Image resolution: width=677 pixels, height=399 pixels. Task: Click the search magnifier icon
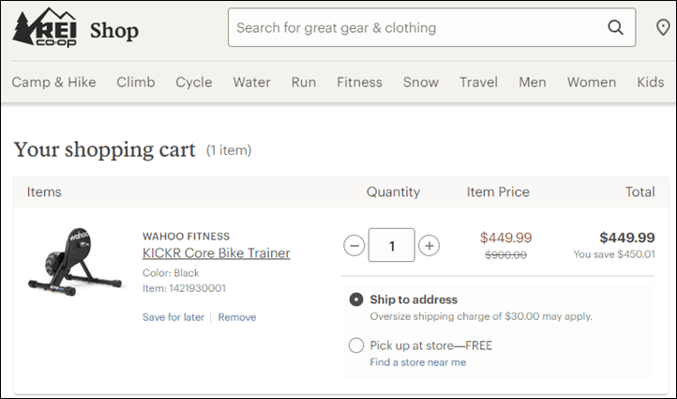pyautogui.click(x=615, y=27)
